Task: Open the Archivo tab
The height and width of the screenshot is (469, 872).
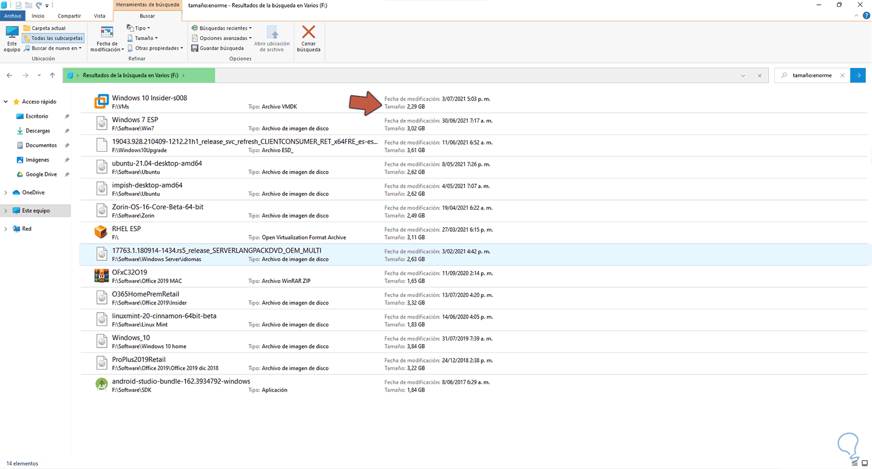Action: point(12,16)
